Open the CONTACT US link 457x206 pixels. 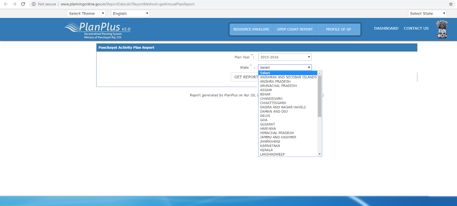pos(416,28)
